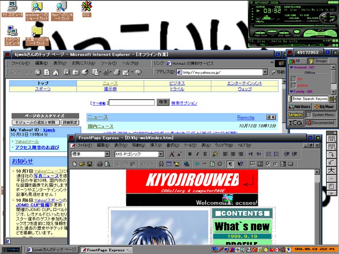Toggle show paragraph marks in FrontPage Express

tap(230, 164)
